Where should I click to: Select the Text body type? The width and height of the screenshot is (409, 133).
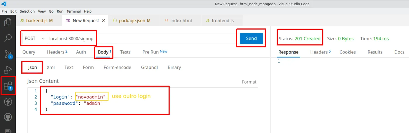click(x=69, y=67)
